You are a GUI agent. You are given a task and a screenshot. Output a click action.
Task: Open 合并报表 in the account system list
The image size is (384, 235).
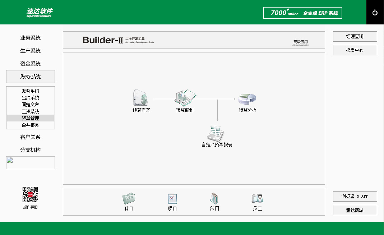point(30,125)
